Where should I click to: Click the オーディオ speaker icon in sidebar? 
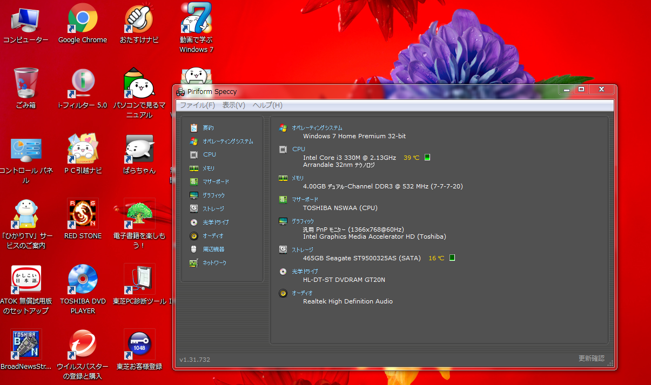[x=194, y=235]
